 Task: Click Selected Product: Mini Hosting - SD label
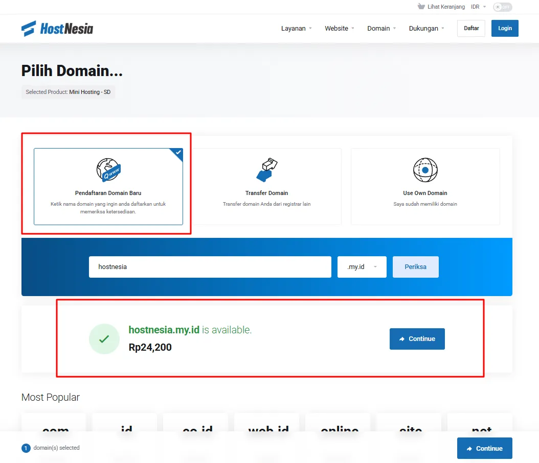pos(68,92)
